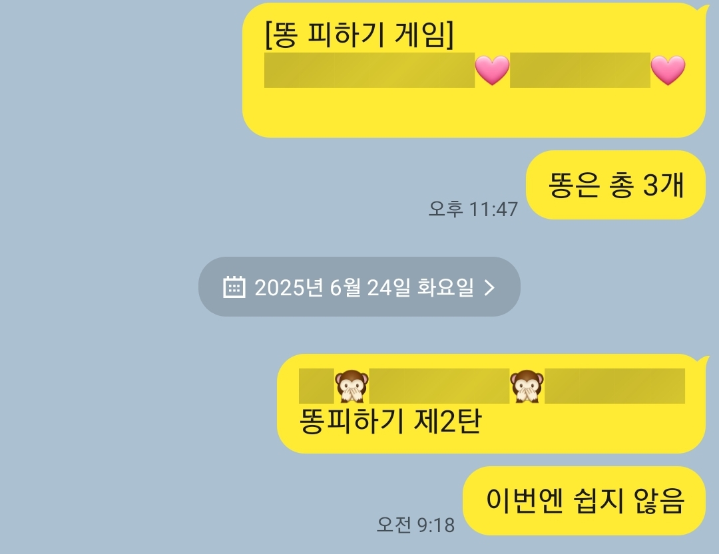Click the calendar icon in date banner
The width and height of the screenshot is (719, 554).
(234, 287)
